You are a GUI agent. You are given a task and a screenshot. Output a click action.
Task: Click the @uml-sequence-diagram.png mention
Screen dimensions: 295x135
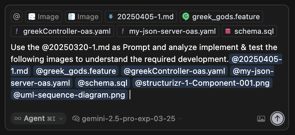(x=69, y=95)
